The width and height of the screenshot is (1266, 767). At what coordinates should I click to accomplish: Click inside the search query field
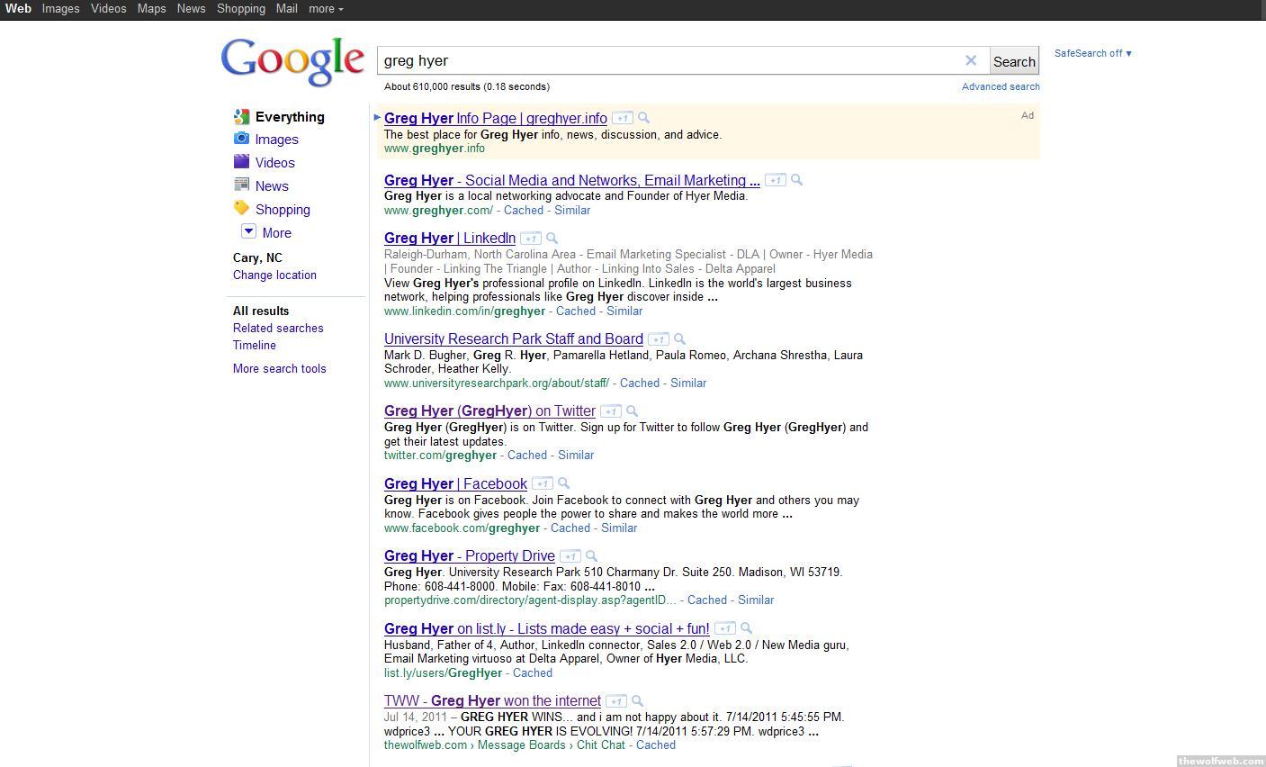click(666, 60)
